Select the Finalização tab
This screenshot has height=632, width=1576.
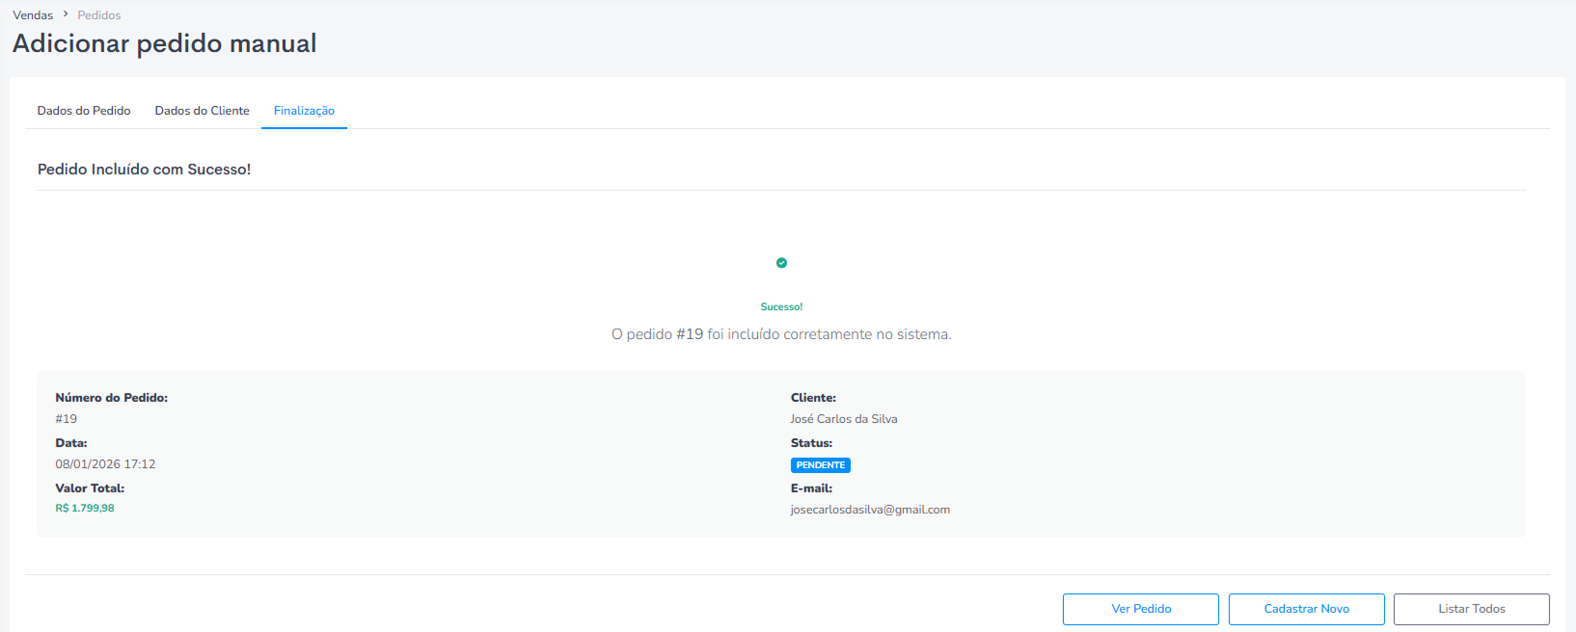pos(304,111)
